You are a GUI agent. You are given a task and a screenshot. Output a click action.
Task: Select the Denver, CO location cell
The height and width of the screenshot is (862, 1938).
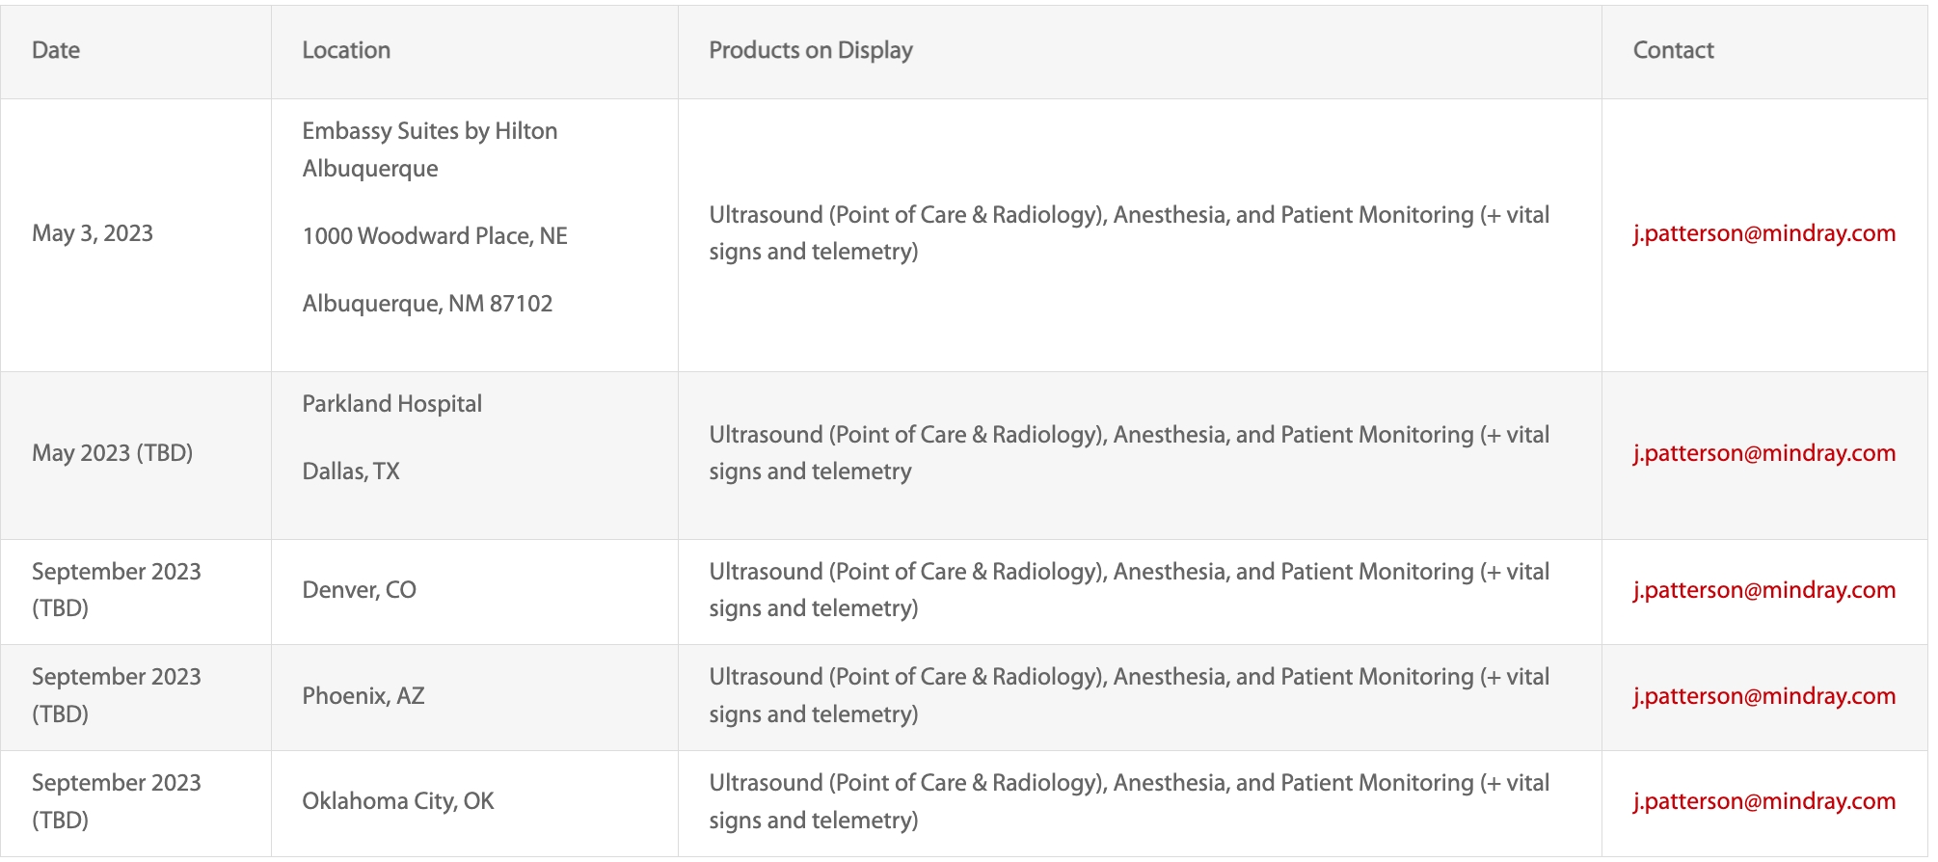pyautogui.click(x=360, y=590)
